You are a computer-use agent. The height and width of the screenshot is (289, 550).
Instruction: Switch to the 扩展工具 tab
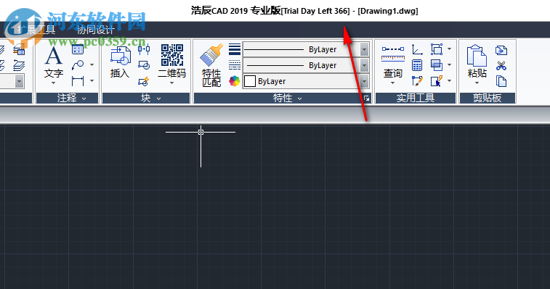(x=37, y=30)
